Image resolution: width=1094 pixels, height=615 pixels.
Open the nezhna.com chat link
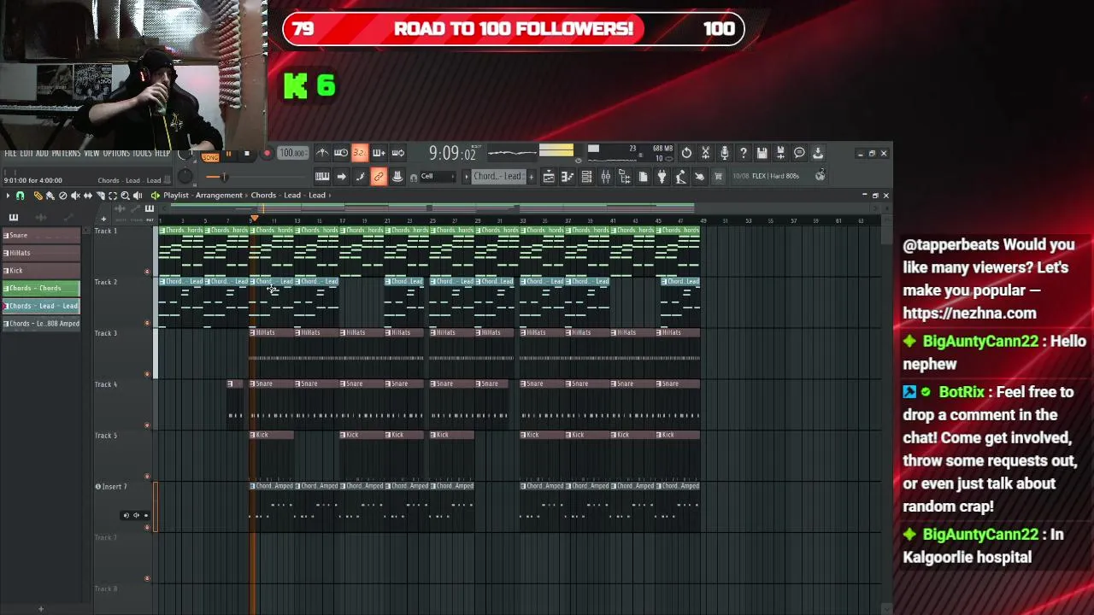click(x=969, y=313)
